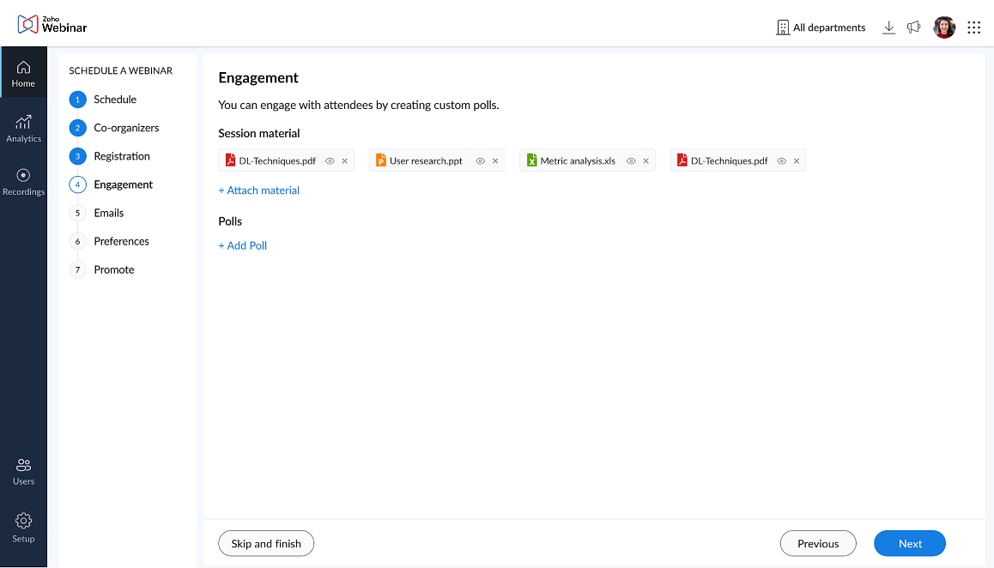This screenshot has width=994, height=568.
Task: Remove the Metric analysis.xls attachment
Action: pyautogui.click(x=645, y=161)
